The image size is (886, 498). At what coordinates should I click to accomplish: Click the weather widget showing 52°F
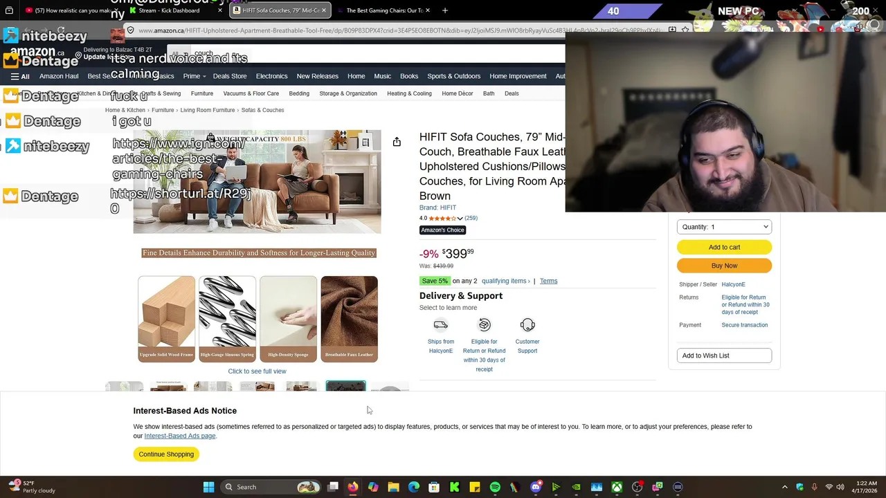31,487
